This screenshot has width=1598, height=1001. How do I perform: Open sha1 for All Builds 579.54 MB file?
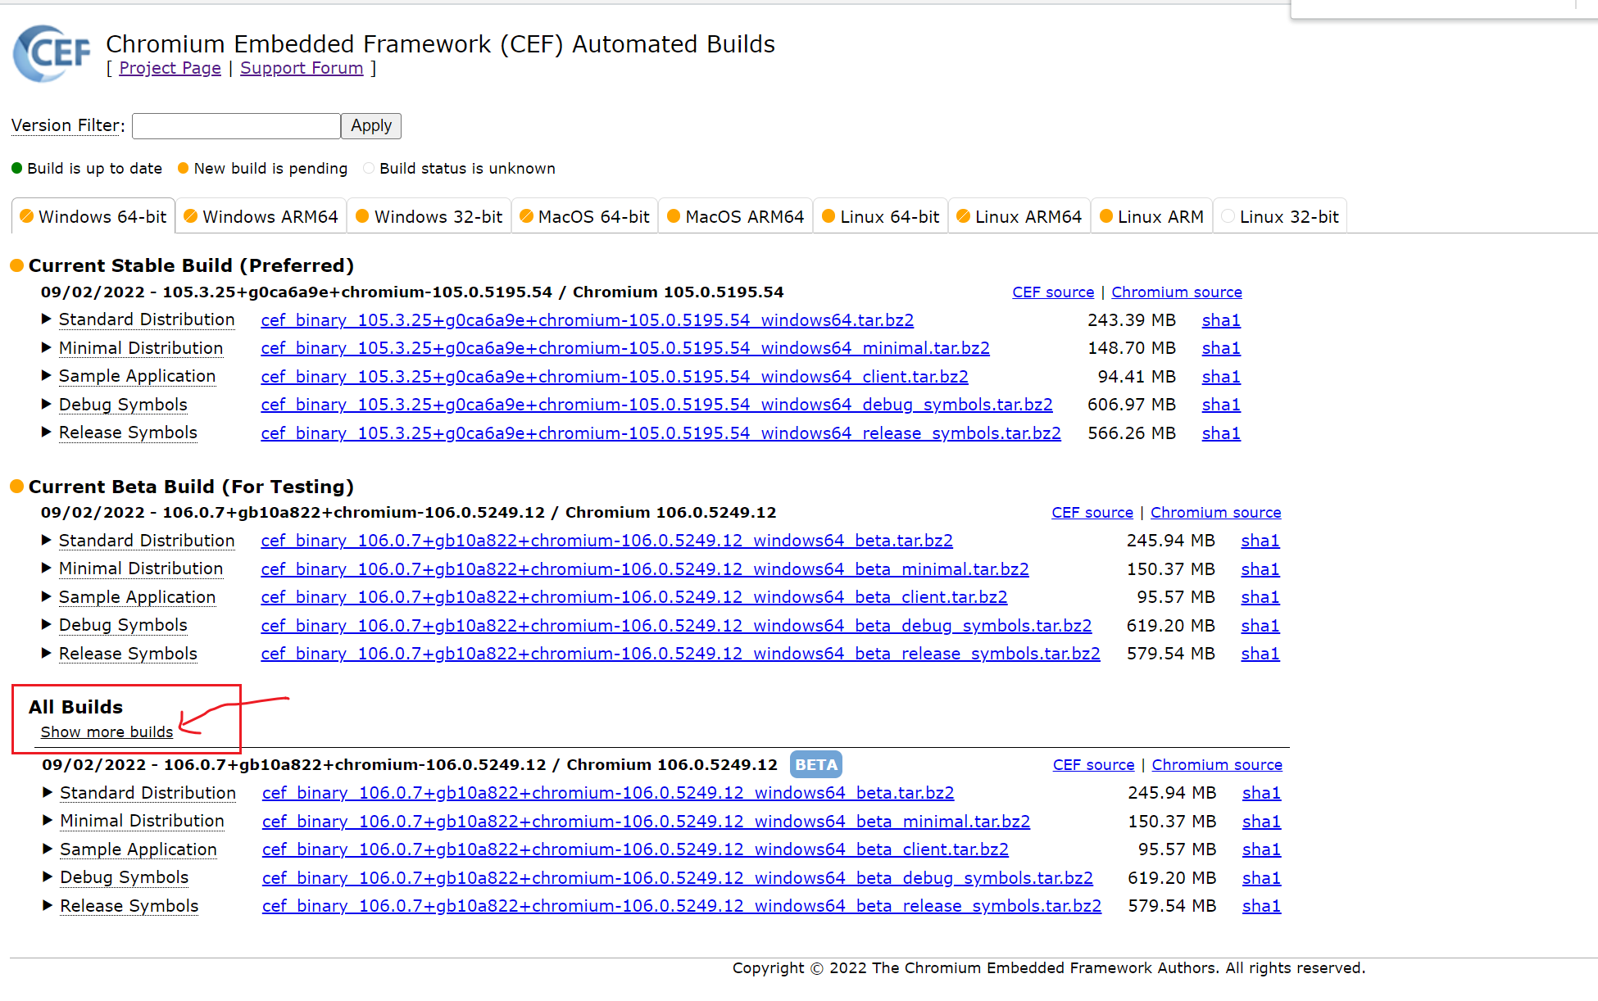1261,906
